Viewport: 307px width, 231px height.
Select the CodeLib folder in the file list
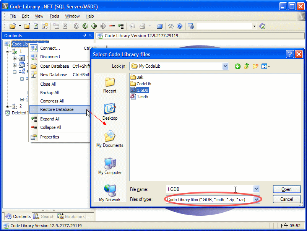141,84
